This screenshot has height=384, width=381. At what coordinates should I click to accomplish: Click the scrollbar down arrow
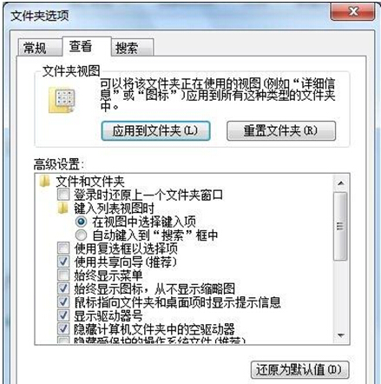[x=341, y=335]
